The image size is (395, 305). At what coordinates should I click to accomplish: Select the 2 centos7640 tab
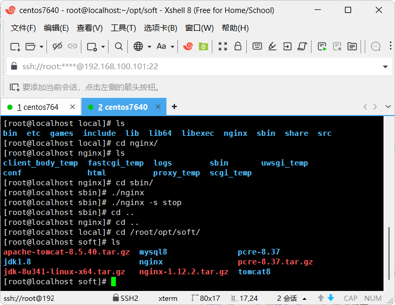tap(123, 107)
